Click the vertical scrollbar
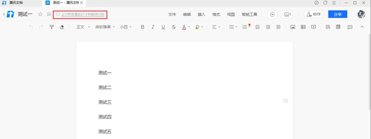The height and width of the screenshot is (139, 371). (x=370, y=72)
